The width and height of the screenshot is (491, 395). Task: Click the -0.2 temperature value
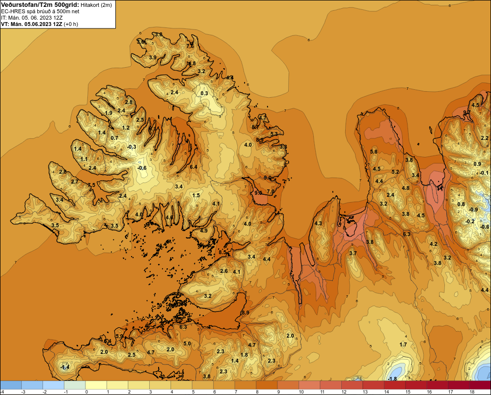pos(470,221)
